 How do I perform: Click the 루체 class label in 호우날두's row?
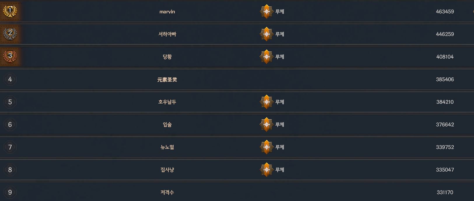tap(280, 102)
